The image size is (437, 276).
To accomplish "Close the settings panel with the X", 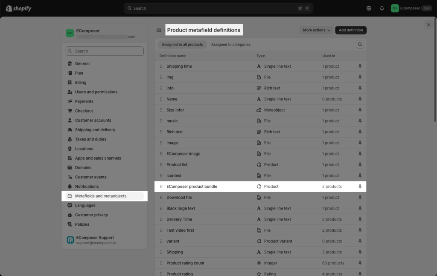I will point(428,25).
